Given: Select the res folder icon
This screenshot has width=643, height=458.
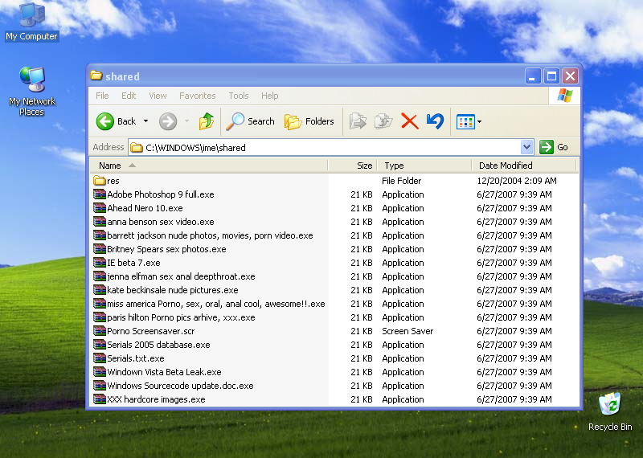Looking at the screenshot, I should tap(99, 181).
